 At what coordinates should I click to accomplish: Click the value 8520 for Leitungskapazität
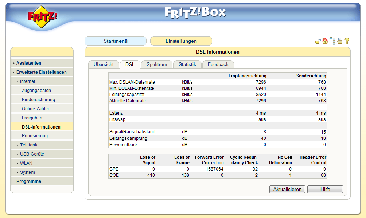point(261,95)
